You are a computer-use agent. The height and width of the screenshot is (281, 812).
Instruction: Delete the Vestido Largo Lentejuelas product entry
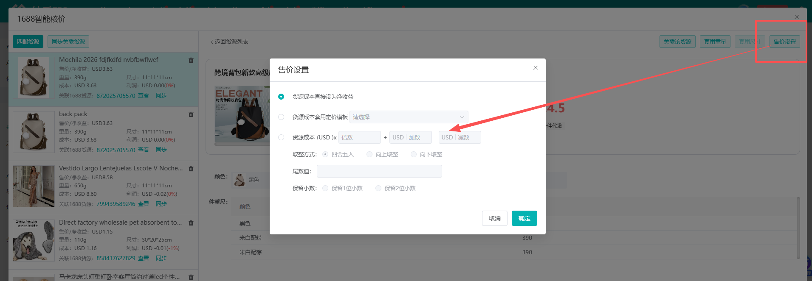tap(191, 169)
